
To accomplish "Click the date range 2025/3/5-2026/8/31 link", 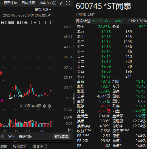I will pyautogui.click(x=24, y=15).
